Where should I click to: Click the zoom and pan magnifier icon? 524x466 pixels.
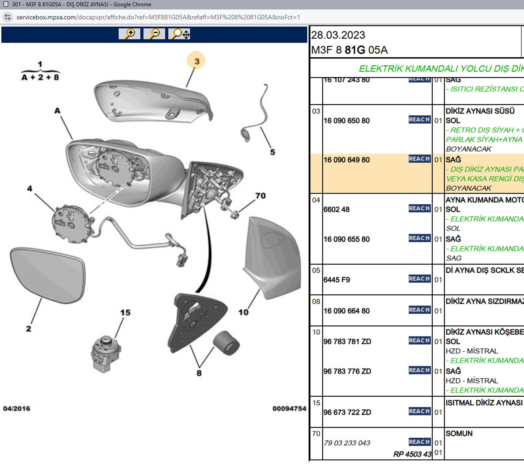[x=179, y=34]
